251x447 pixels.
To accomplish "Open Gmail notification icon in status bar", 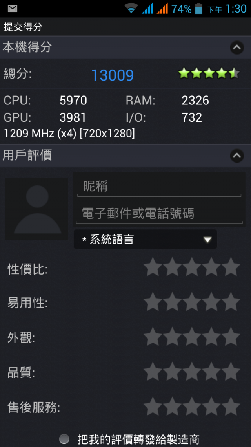I will click(13, 9).
